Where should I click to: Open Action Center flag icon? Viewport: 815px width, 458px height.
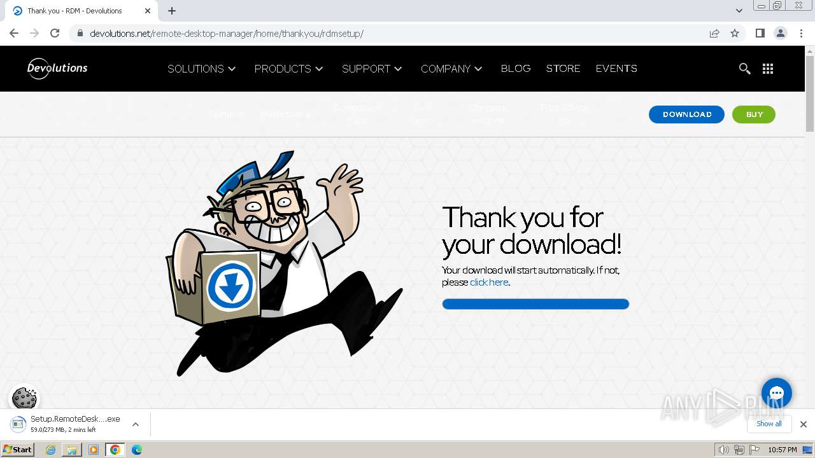pos(755,450)
